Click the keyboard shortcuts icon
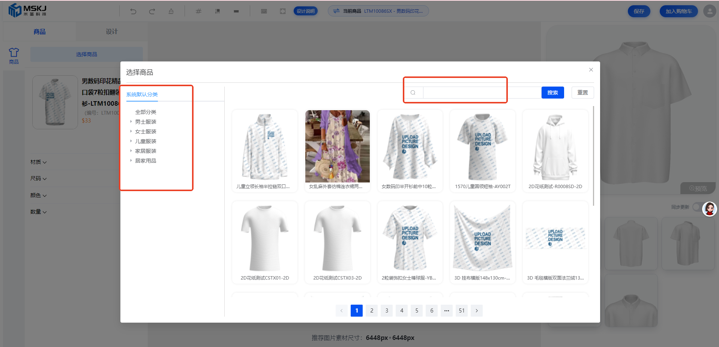 (264, 11)
